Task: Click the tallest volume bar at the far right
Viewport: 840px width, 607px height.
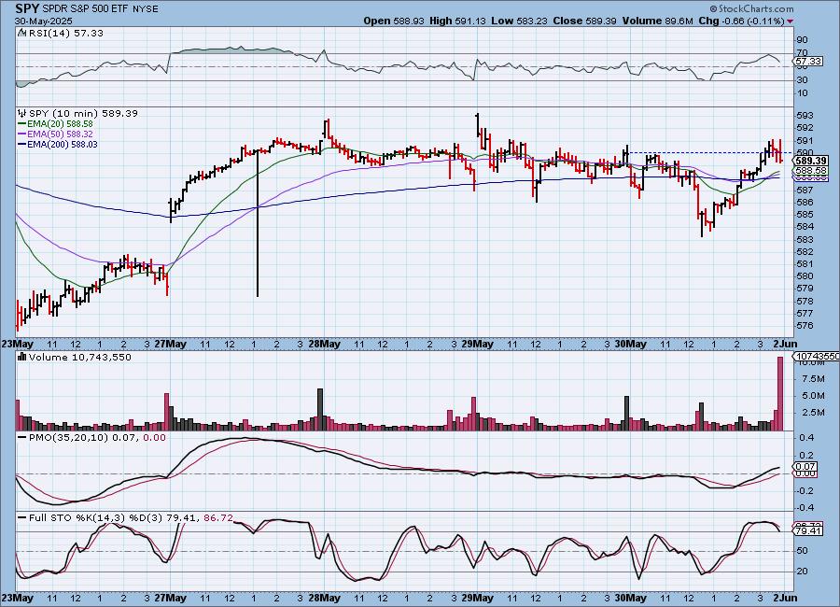Action: (x=780, y=393)
